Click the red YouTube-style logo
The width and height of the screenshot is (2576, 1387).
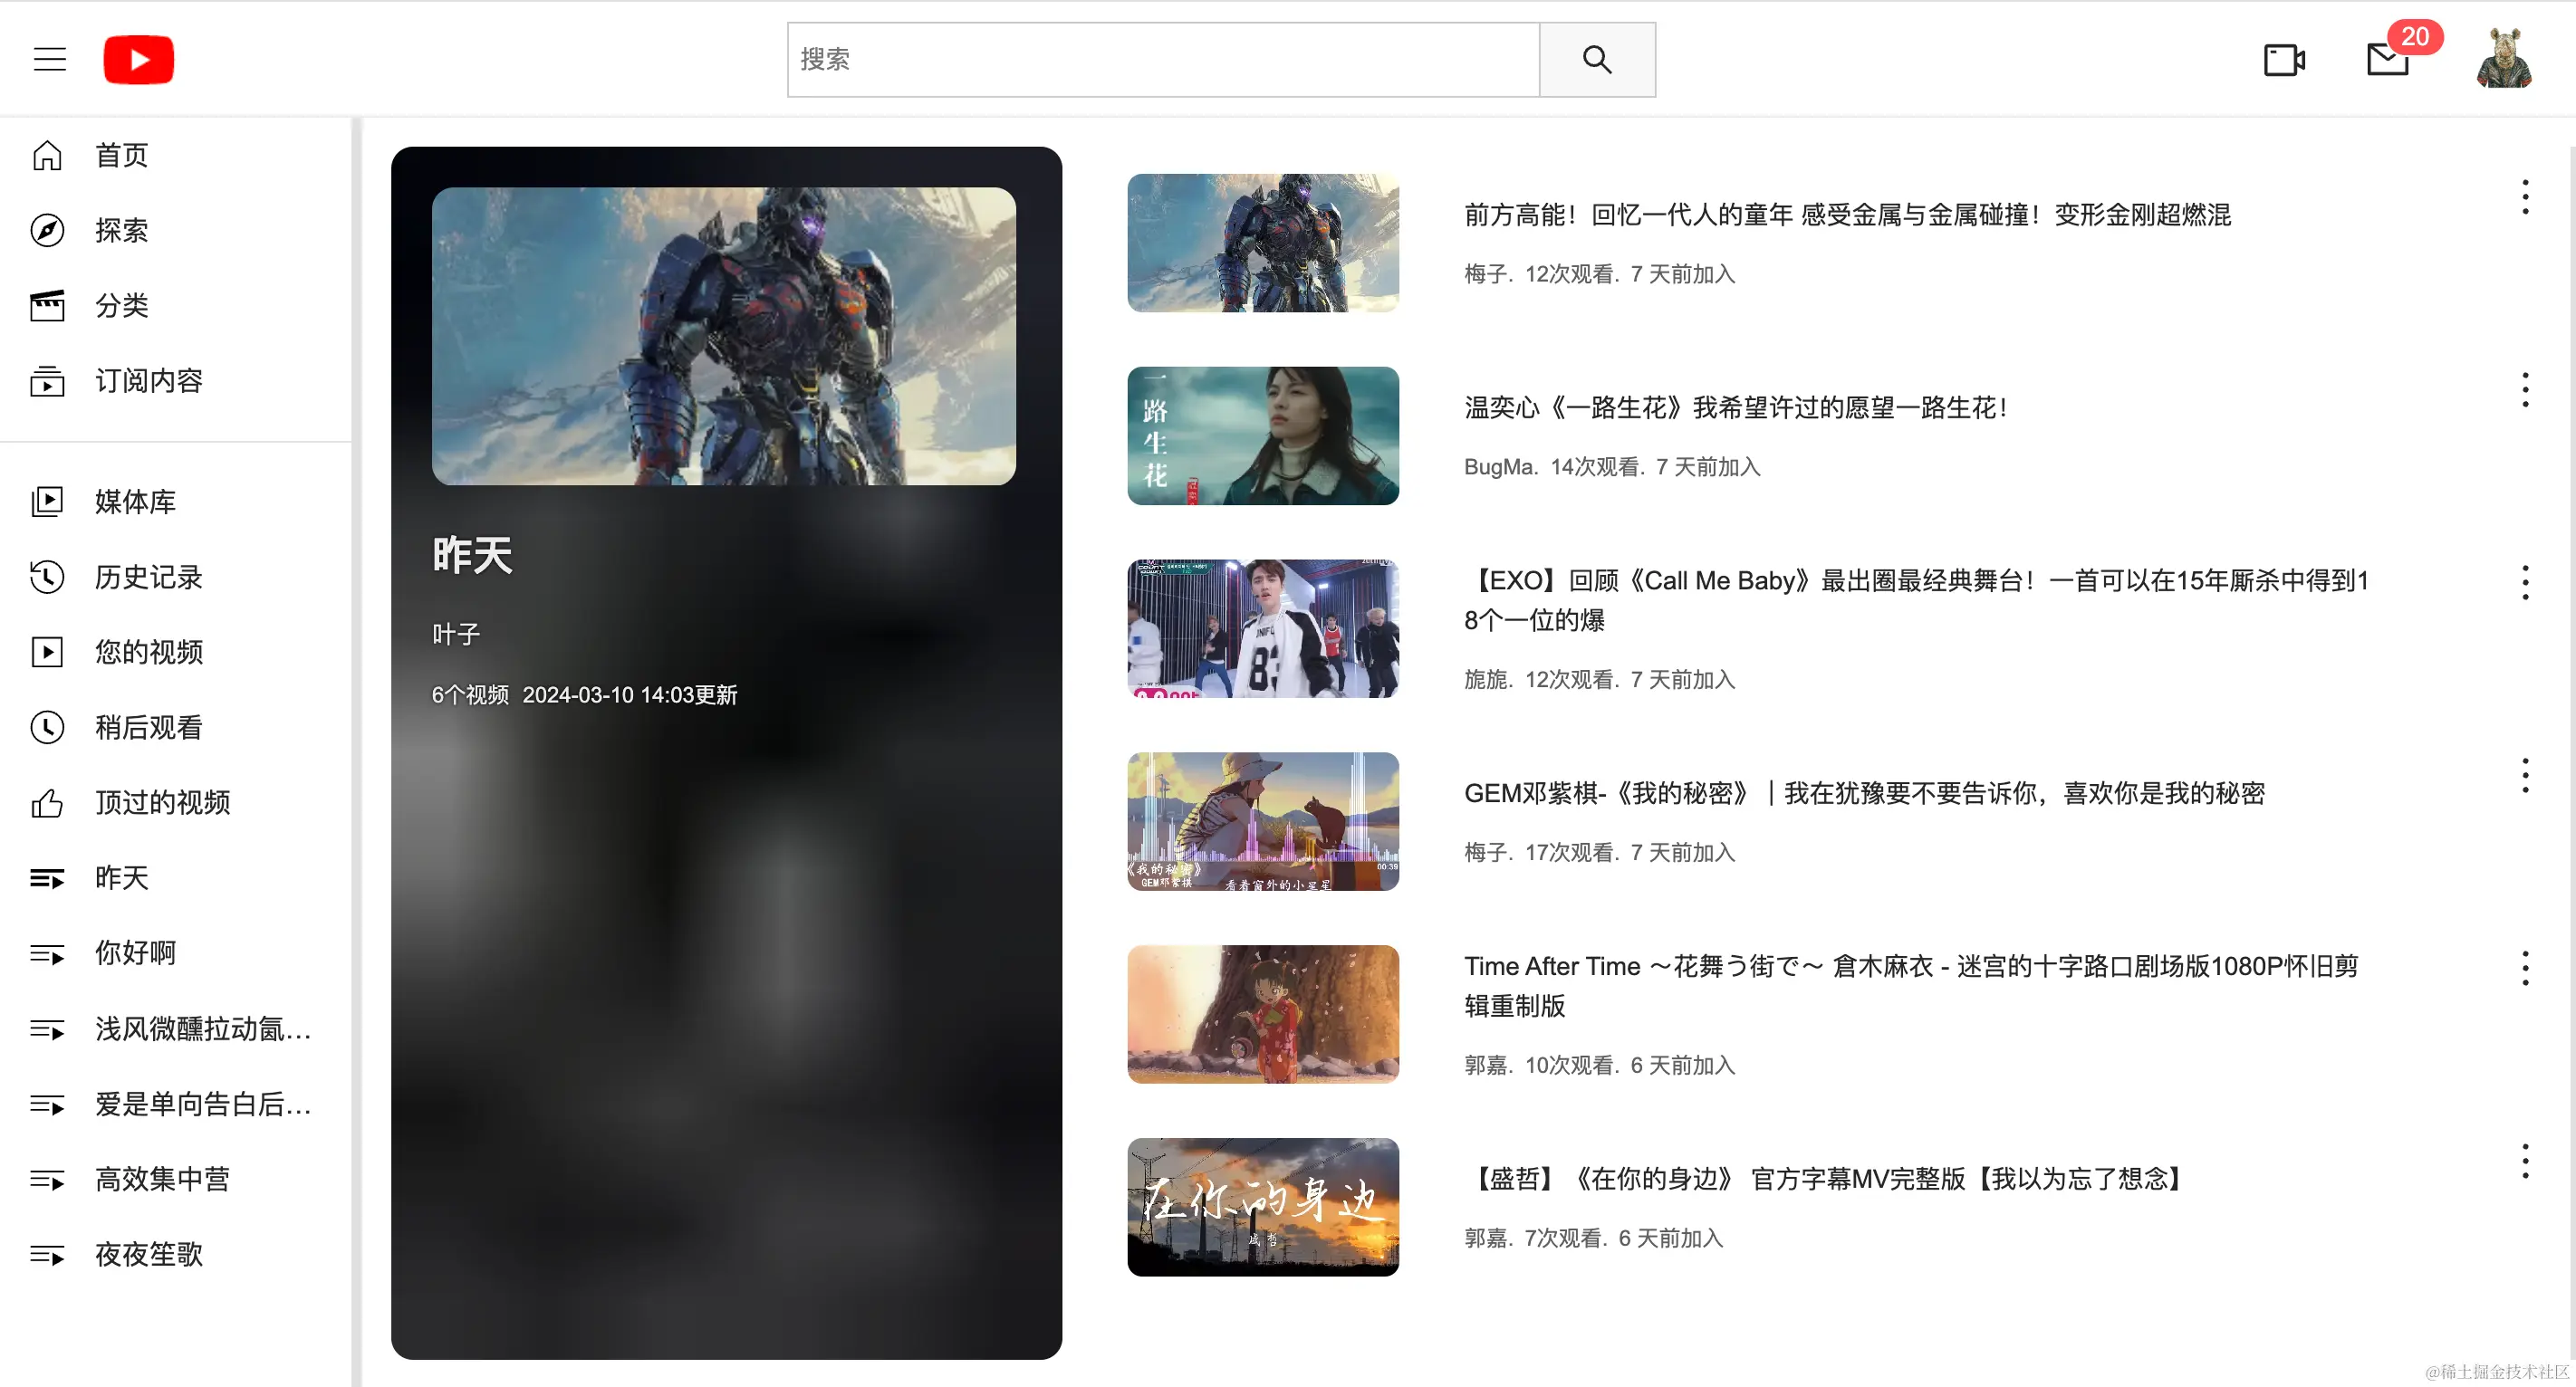click(x=139, y=60)
